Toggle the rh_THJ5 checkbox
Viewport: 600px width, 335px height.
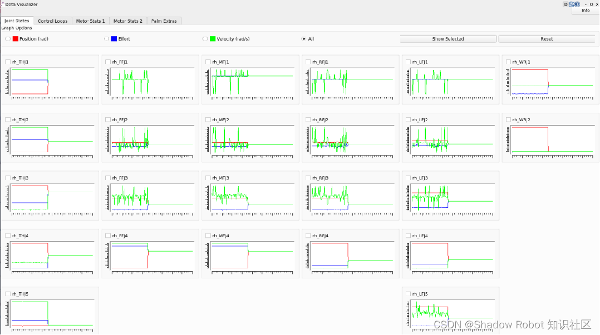(x=8, y=294)
